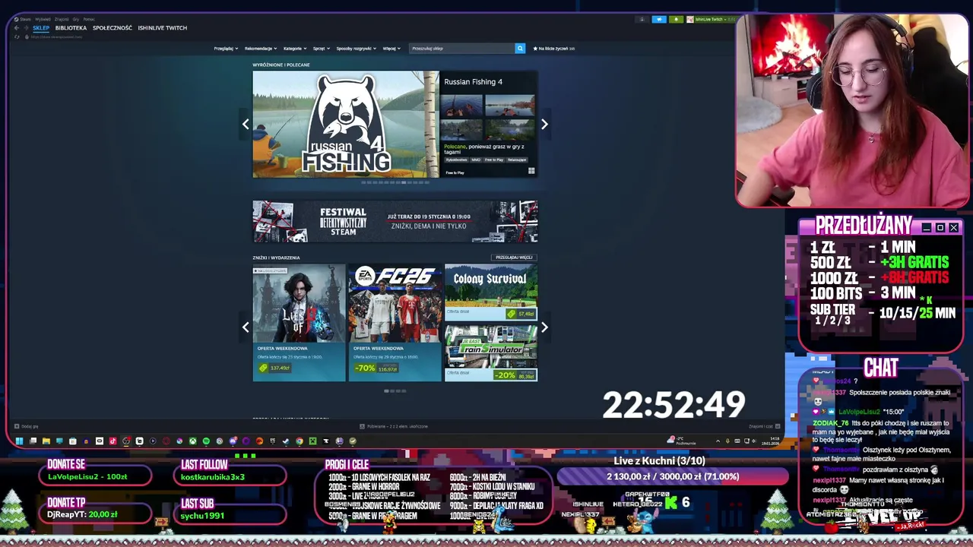973x547 pixels.
Task: Expand the Więcej dropdown
Action: [391, 48]
